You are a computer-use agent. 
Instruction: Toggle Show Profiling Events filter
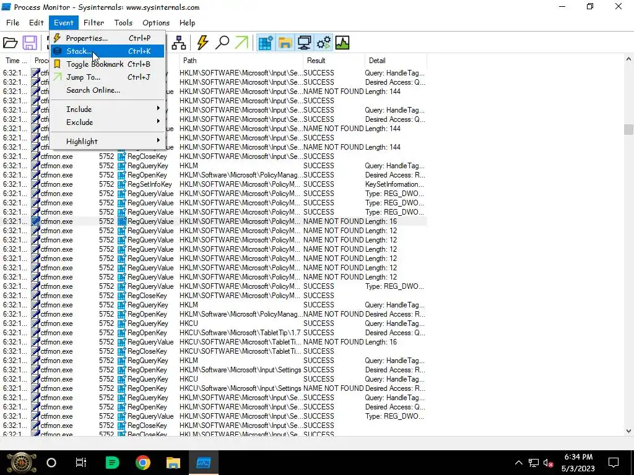[x=342, y=43]
